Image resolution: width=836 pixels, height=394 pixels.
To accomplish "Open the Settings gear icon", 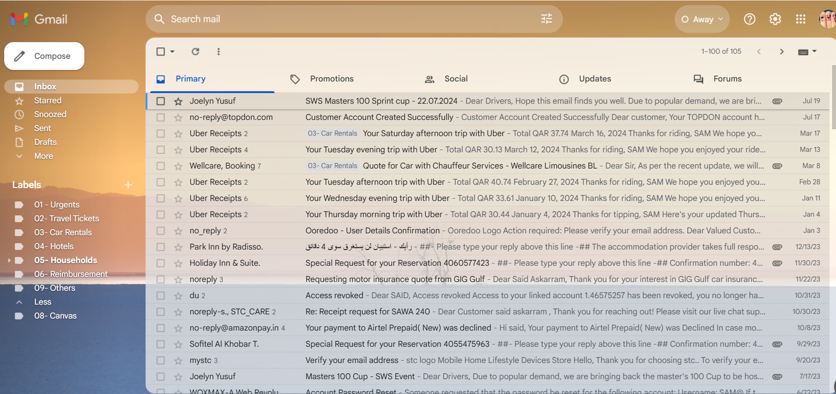I will point(775,19).
